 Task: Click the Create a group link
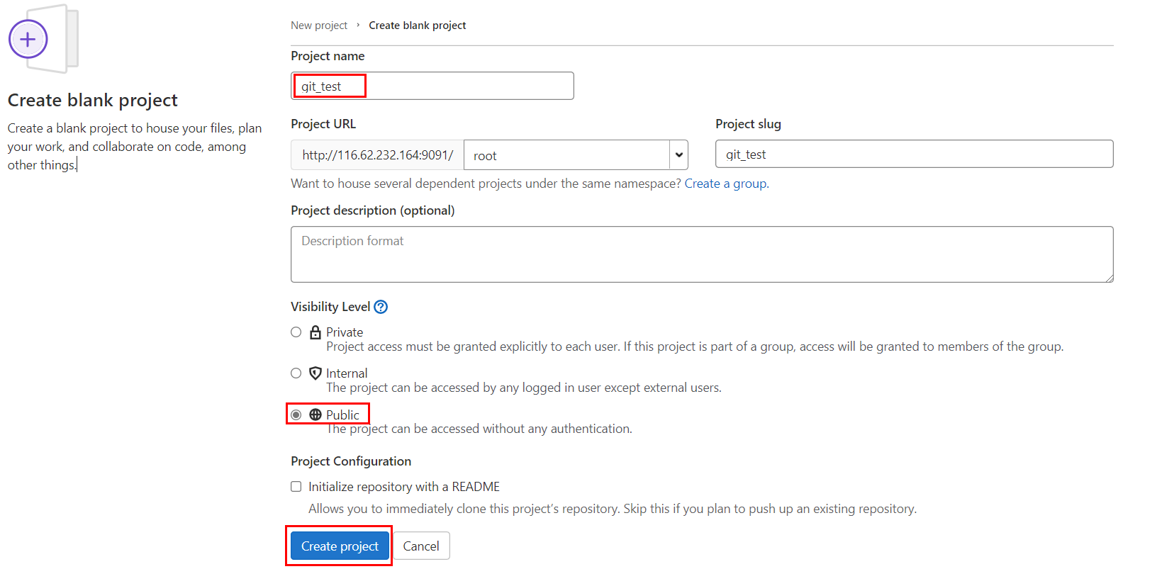coord(725,184)
